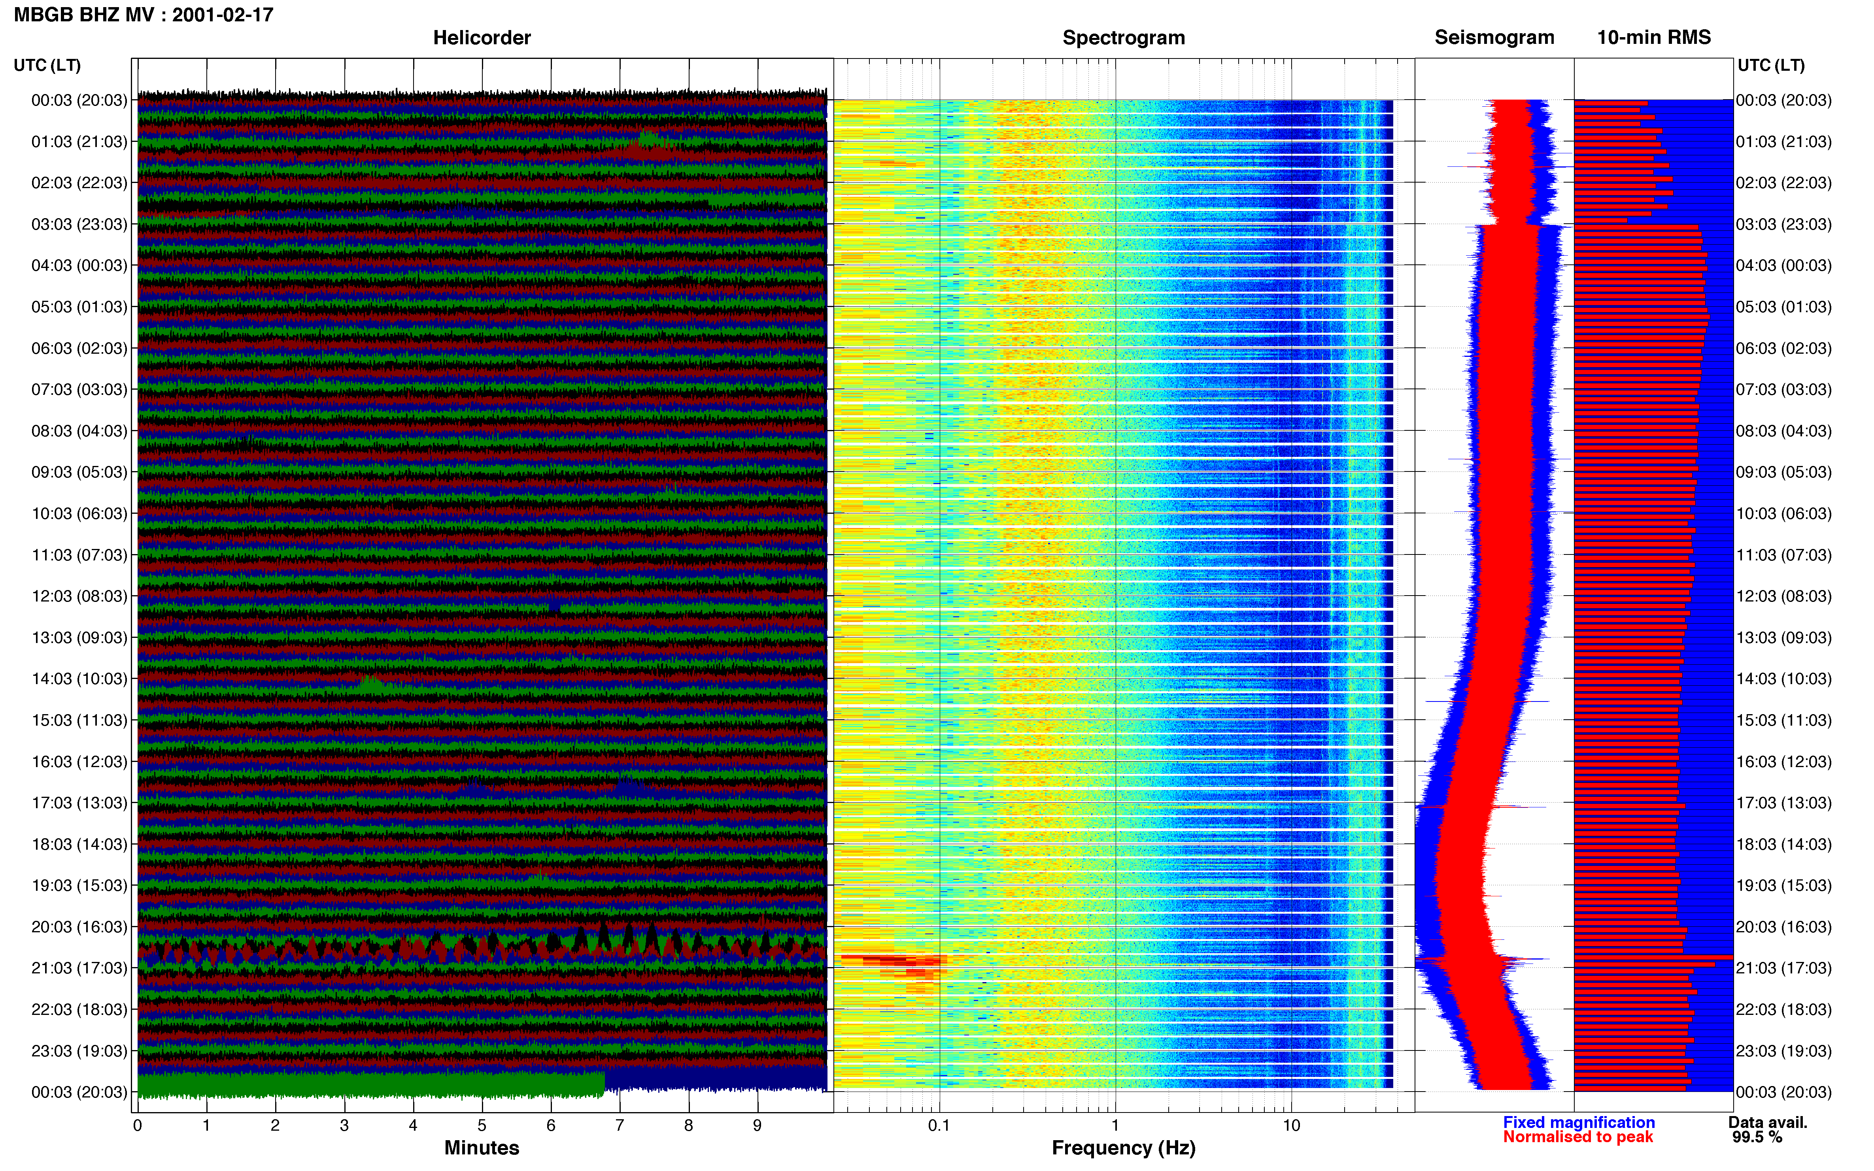The height and width of the screenshot is (1171, 1874).
Task: Click the longest red RMS bar near 21:03
Action: 1653,958
